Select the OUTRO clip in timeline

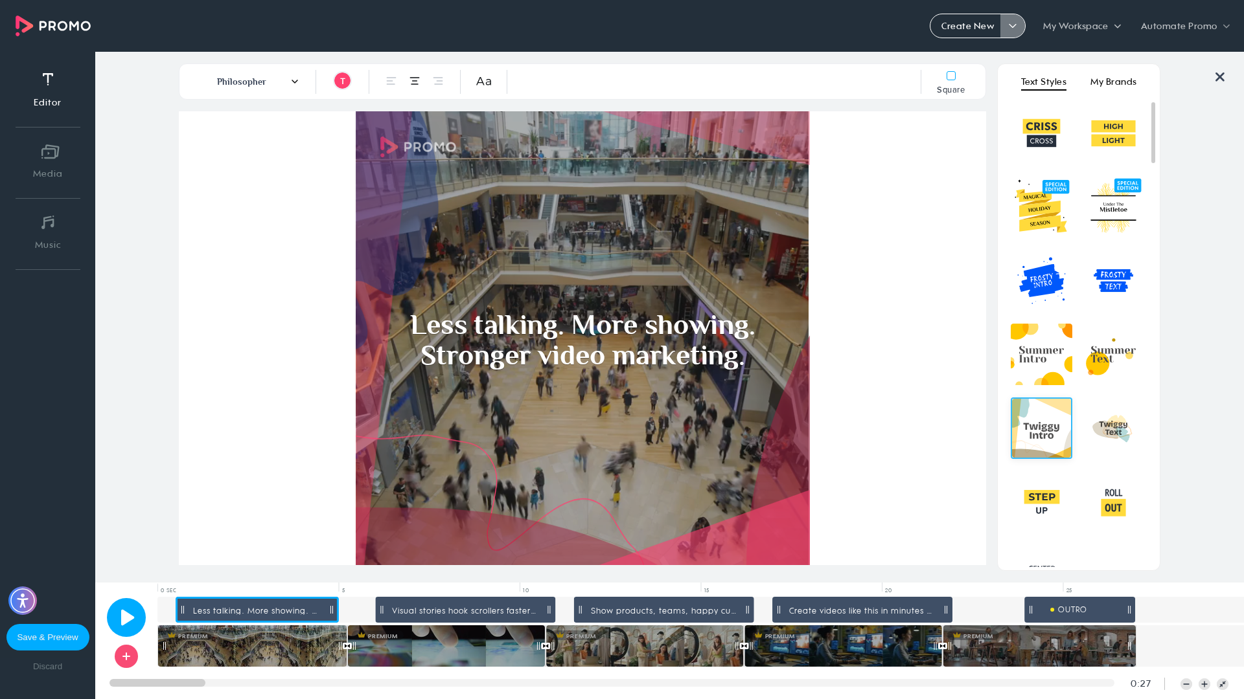tap(1079, 610)
